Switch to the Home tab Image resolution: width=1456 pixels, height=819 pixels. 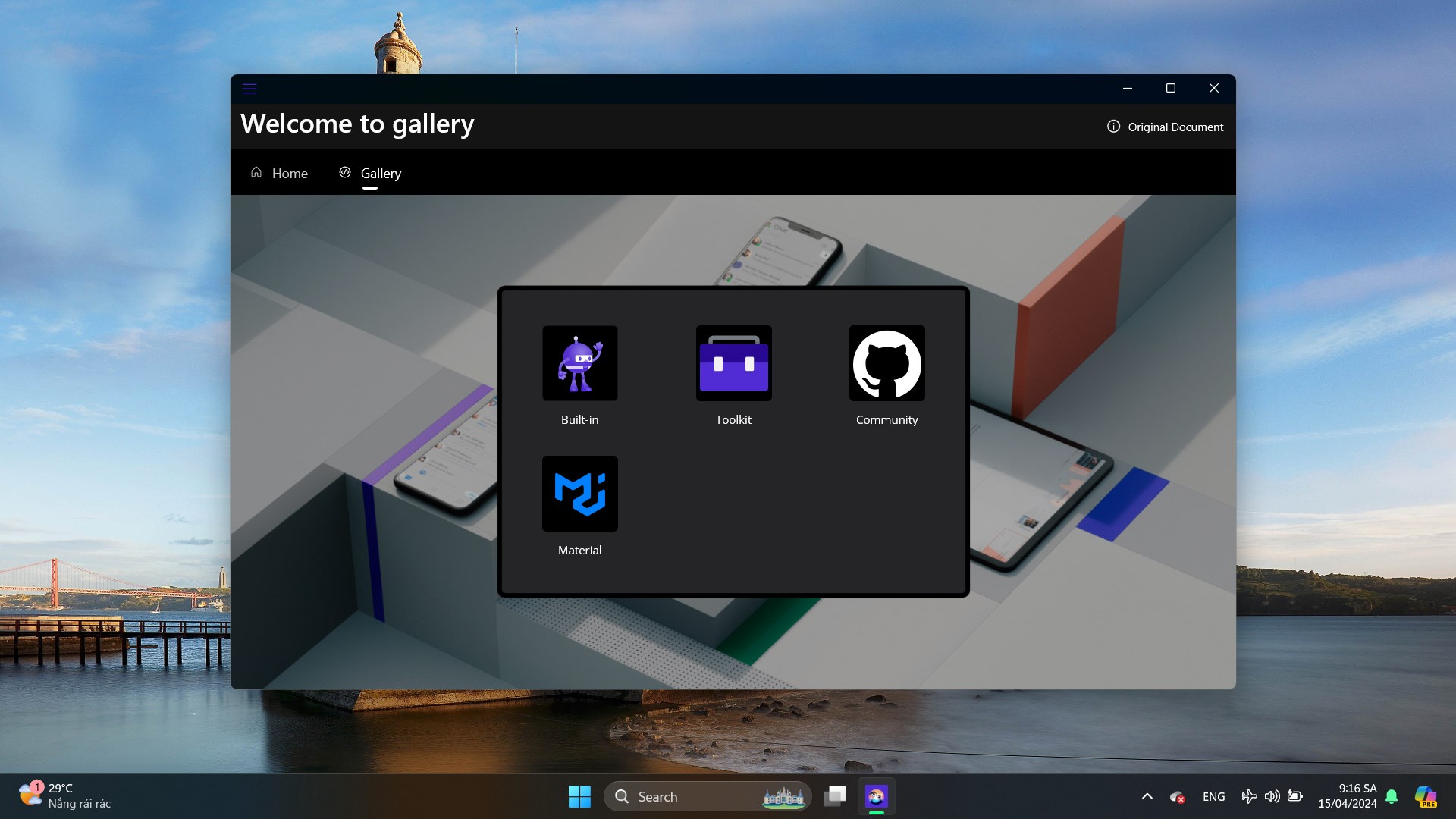[289, 174]
